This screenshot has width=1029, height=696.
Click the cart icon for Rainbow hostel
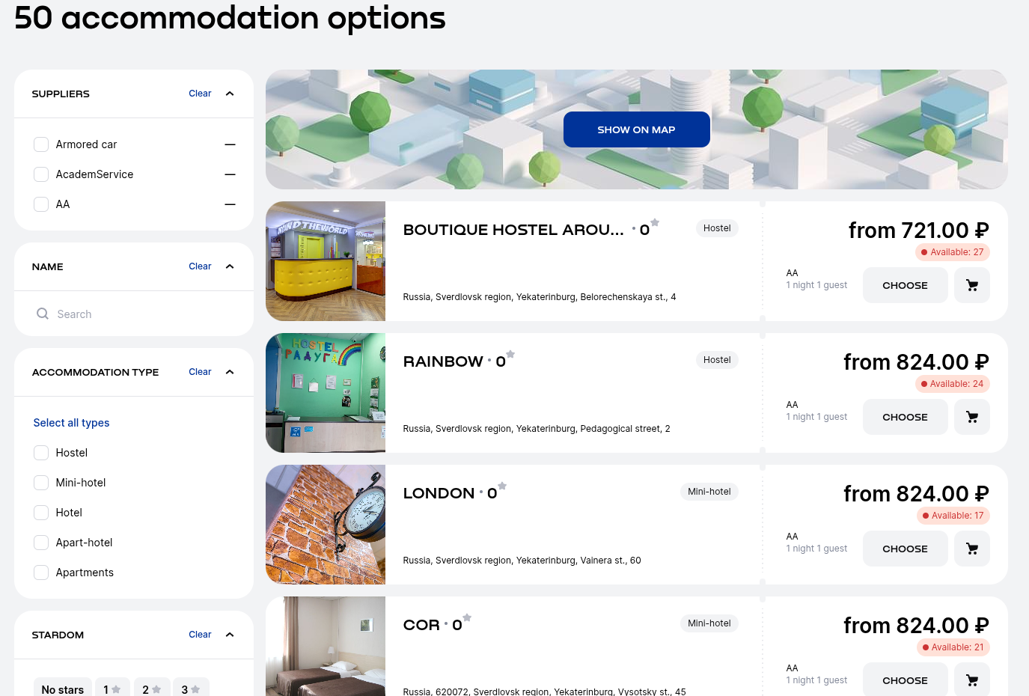click(971, 417)
